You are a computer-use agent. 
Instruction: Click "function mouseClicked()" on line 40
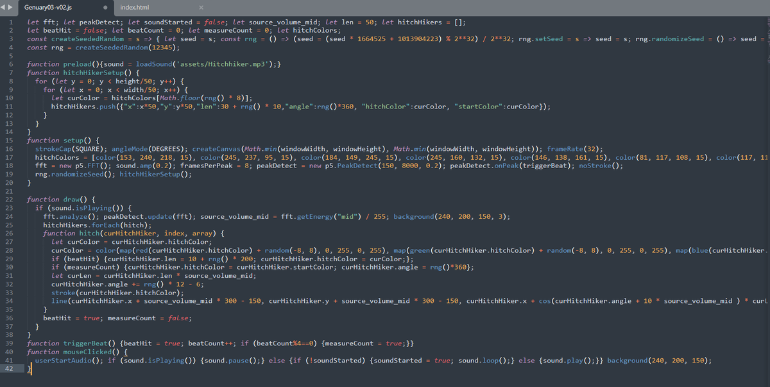tap(73, 352)
